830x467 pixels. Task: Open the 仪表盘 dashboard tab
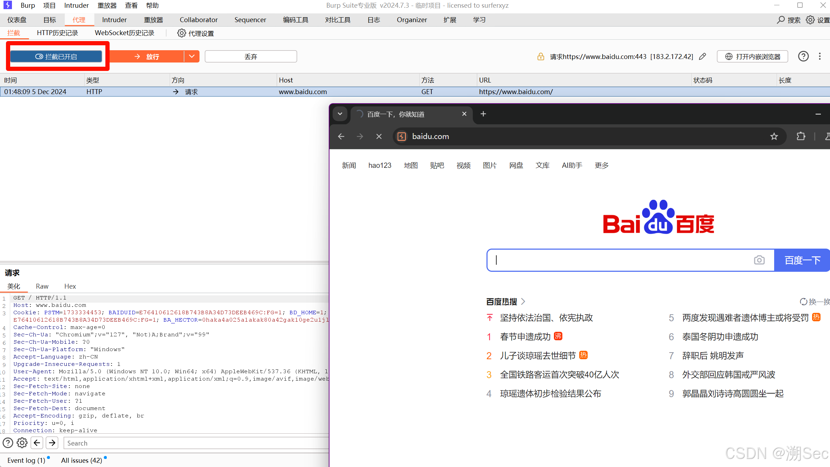click(x=17, y=20)
